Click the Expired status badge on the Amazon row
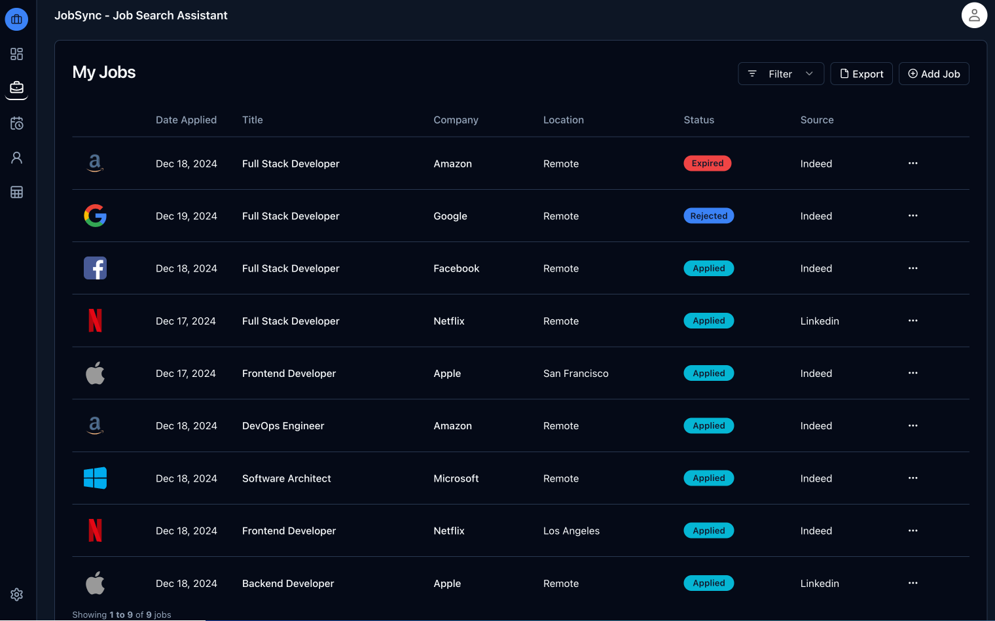The height and width of the screenshot is (621, 995). coord(708,163)
